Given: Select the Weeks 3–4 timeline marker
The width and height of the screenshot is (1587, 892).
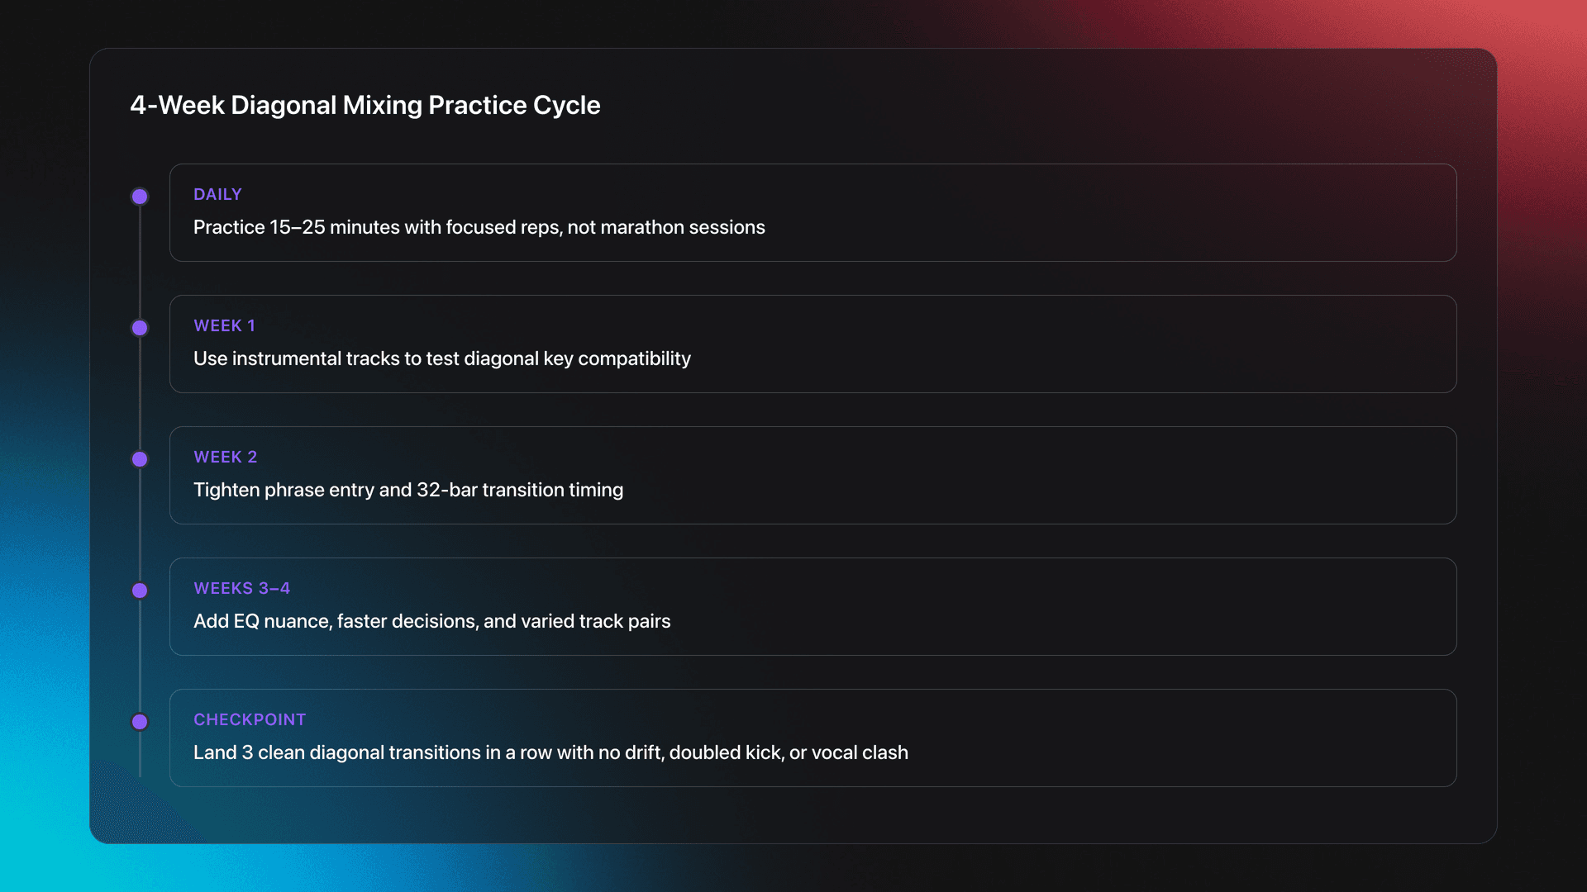Looking at the screenshot, I should (140, 591).
